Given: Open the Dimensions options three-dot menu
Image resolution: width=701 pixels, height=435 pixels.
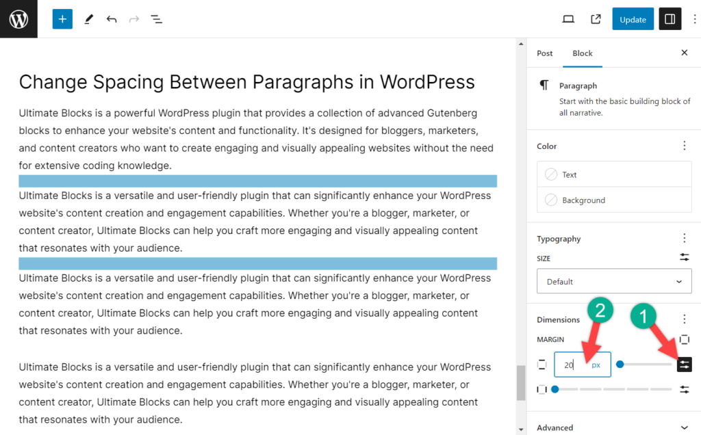Looking at the screenshot, I should (x=684, y=319).
